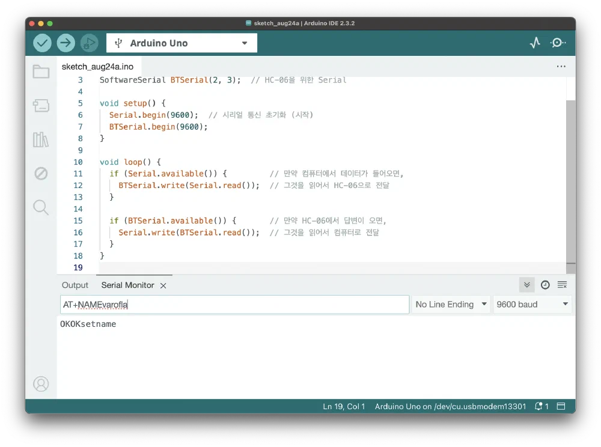This screenshot has height=447, width=601.
Task: Open the Serial Plotter icon
Action: [534, 43]
